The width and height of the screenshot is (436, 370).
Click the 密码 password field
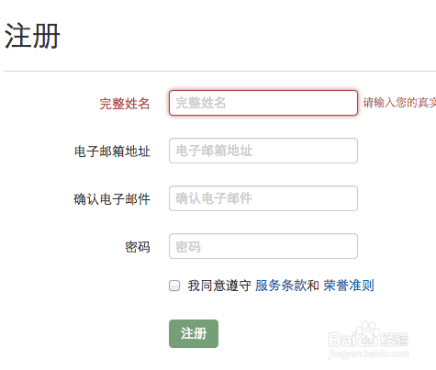click(x=263, y=246)
